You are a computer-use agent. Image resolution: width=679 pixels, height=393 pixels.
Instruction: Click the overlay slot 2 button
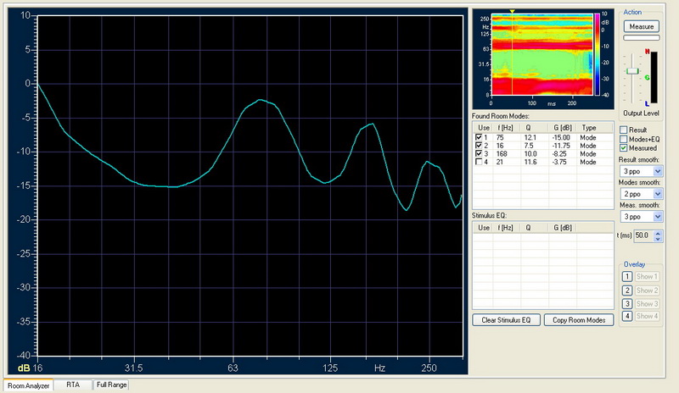tap(626, 290)
